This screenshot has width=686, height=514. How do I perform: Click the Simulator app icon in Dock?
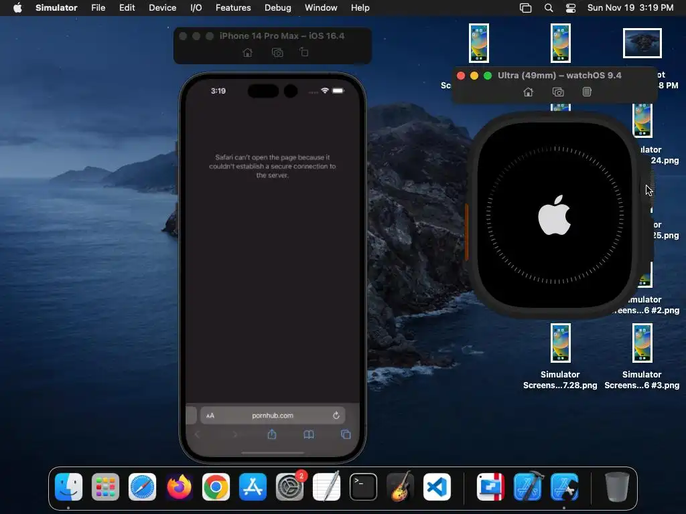click(x=564, y=487)
